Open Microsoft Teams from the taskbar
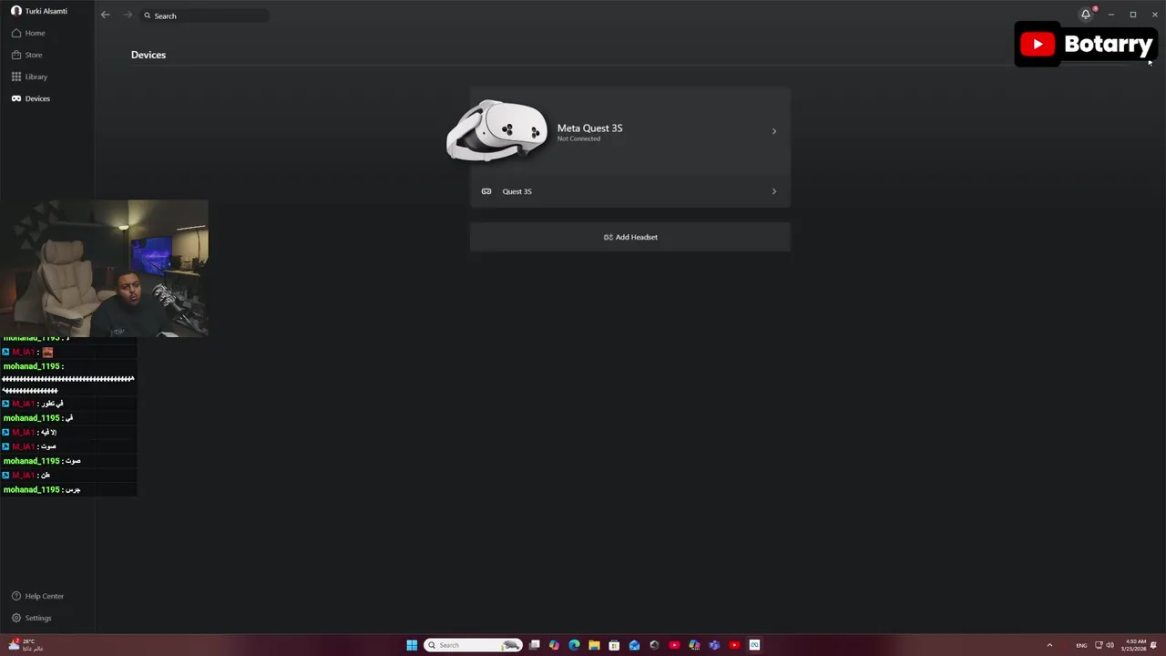Viewport: 1166px width, 656px height. point(714,645)
